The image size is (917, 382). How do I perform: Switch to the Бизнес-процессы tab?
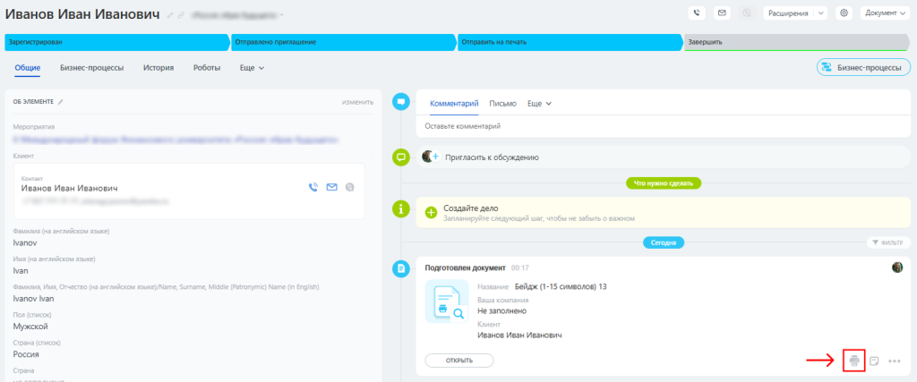92,68
